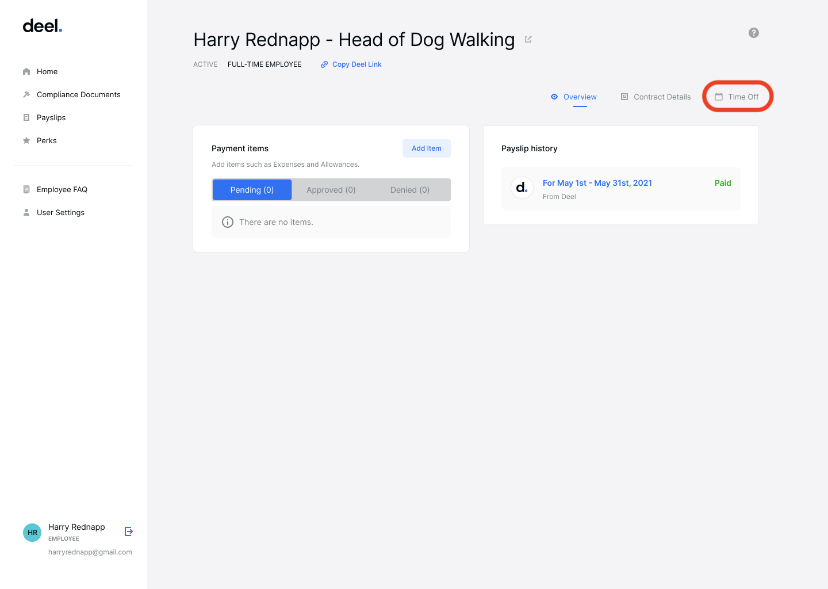
Task: Switch to the Contract Details tab
Action: 656,97
